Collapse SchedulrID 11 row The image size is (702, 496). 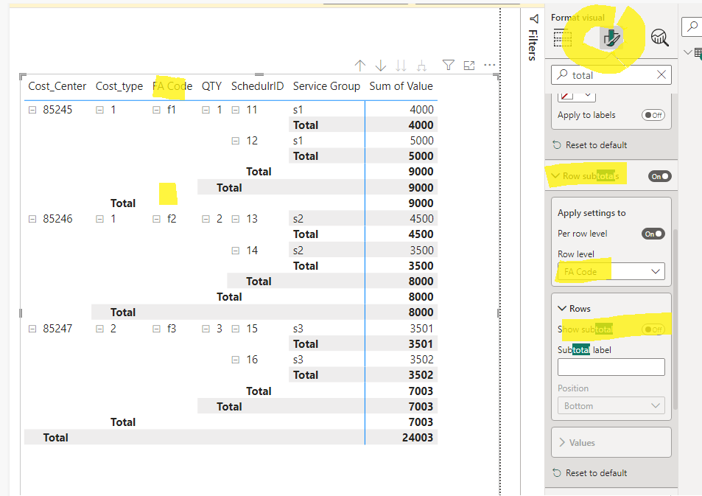pos(236,110)
